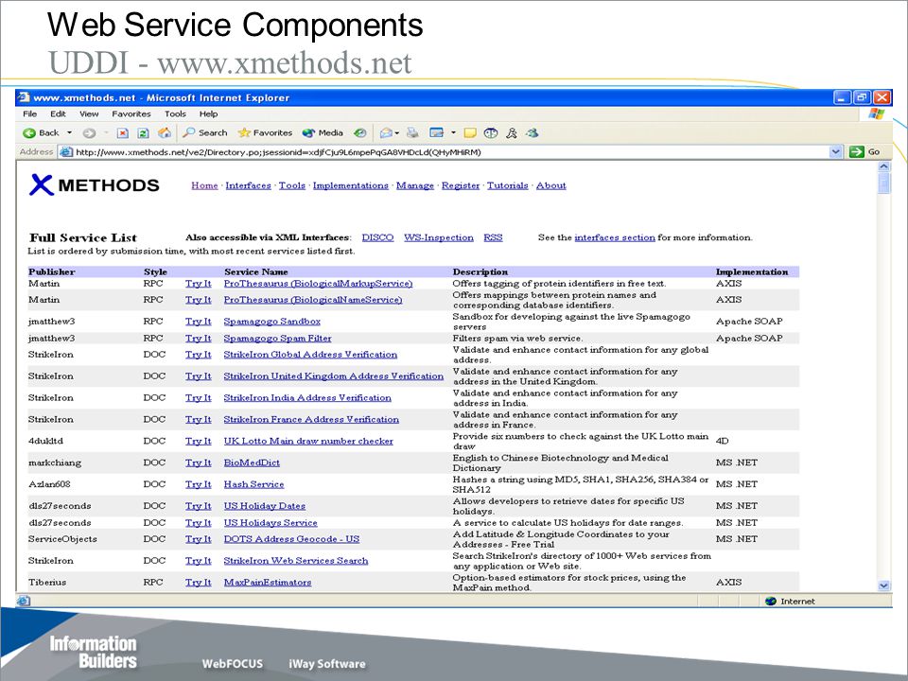Image resolution: width=908 pixels, height=681 pixels.
Task: Click the round Research toolbar icon
Action: 491,133
